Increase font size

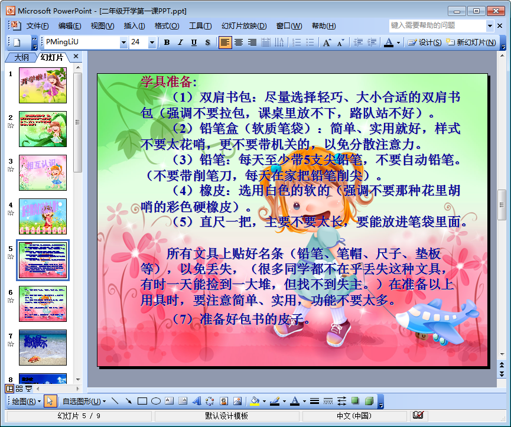(x=327, y=43)
